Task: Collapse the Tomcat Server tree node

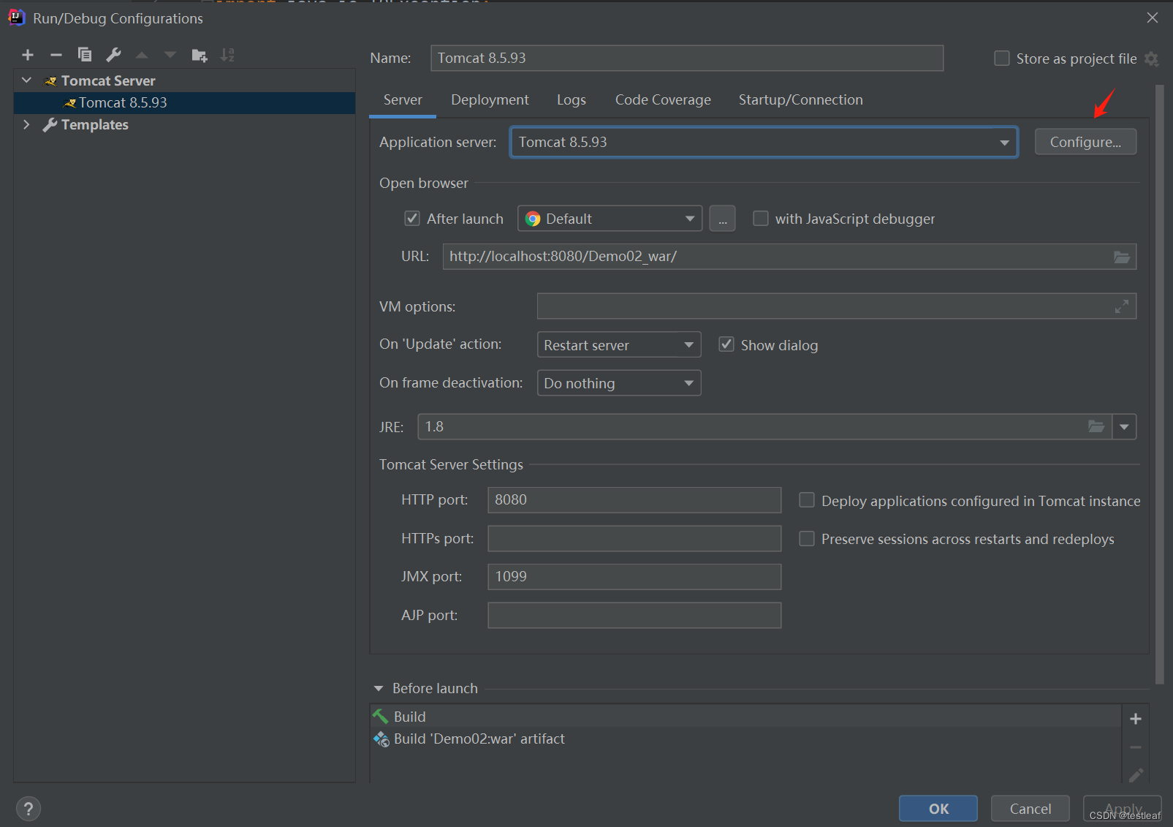Action: (27, 80)
